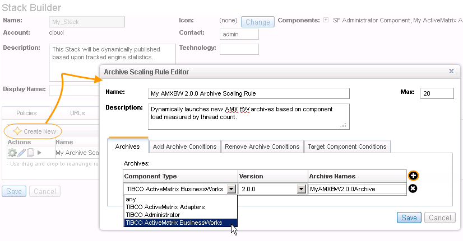Choose 'TIBCO Administrator' in the dropdown list
The width and height of the screenshot is (463, 241).
click(x=153, y=215)
